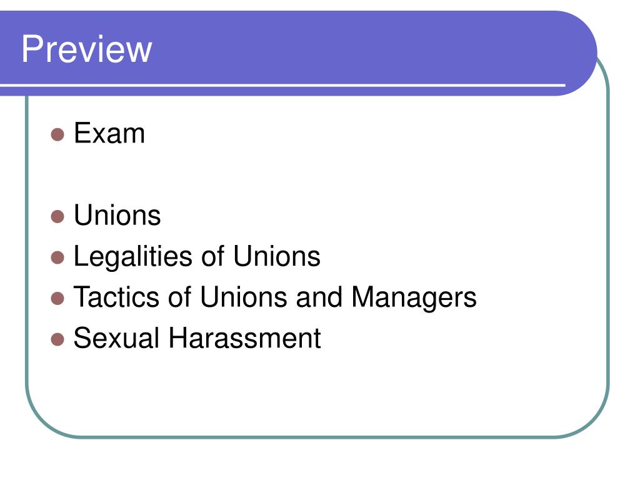Viewport: 640px width, 480px height.
Task: Click the Preview slide title
Action: pyautogui.click(x=86, y=49)
